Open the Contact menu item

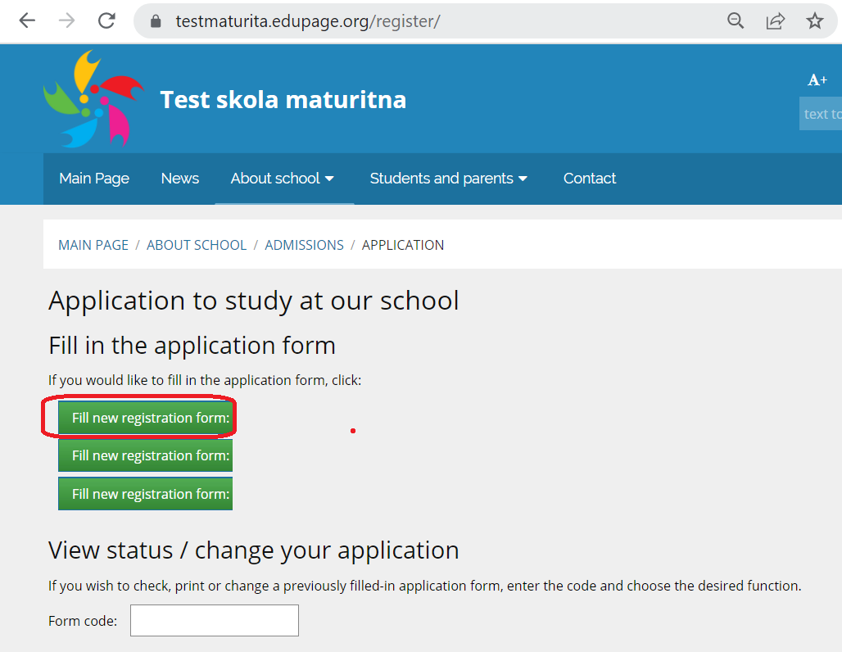590,179
